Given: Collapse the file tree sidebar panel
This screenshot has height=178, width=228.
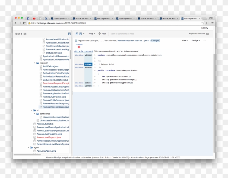Looking at the screenshot, I should point(69,34).
